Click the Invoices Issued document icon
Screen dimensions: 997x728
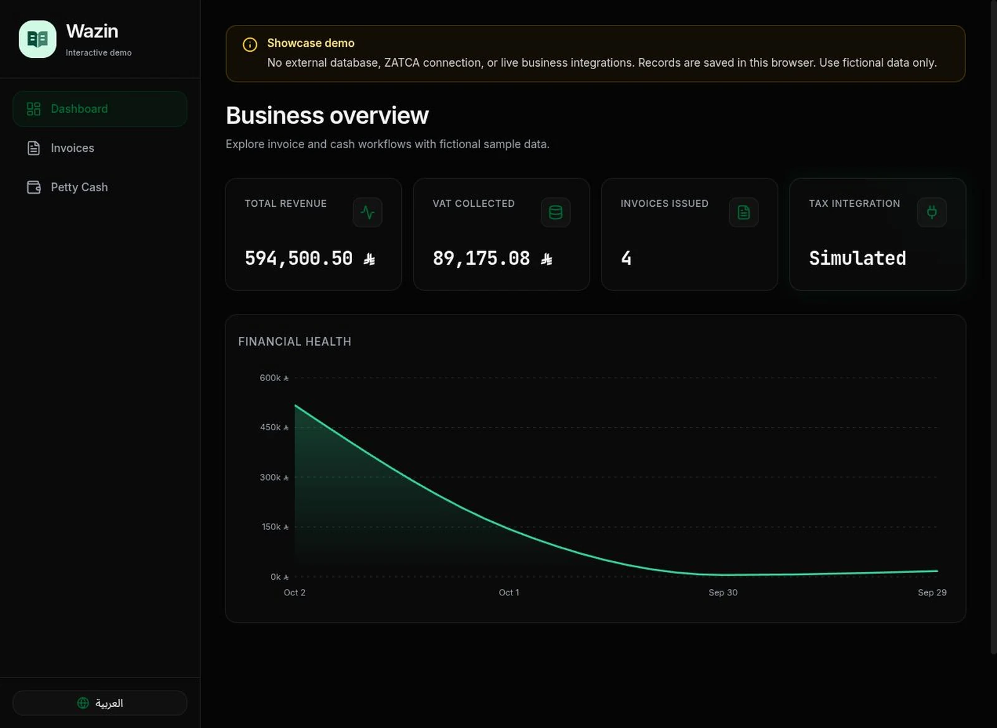(x=744, y=212)
